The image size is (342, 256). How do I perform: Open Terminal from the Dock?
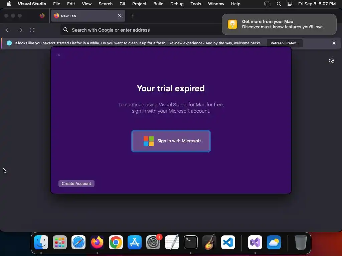pos(191,242)
